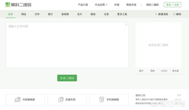Click the 批量生码 stacked pages icon
This screenshot has height=110, width=189.
pyautogui.click(x=61, y=99)
